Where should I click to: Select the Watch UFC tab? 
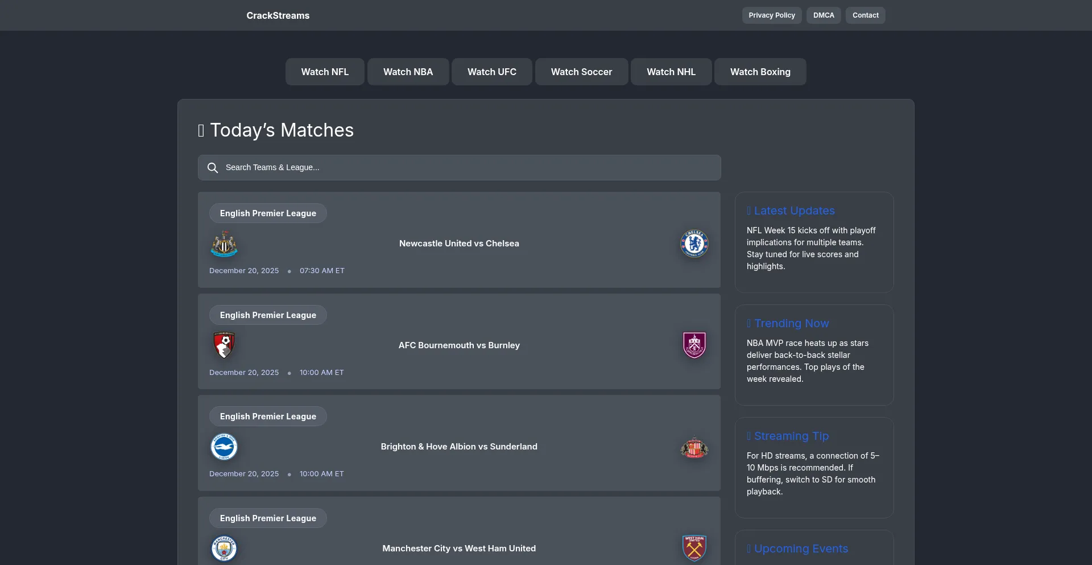(491, 72)
